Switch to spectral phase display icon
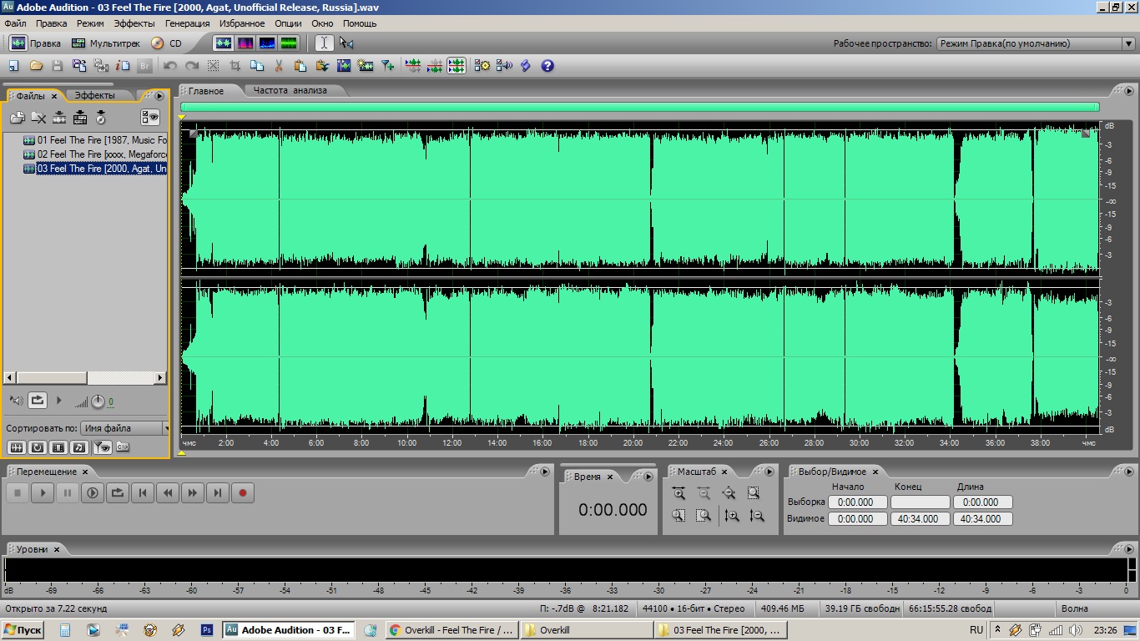The width and height of the screenshot is (1140, 641). [x=289, y=43]
